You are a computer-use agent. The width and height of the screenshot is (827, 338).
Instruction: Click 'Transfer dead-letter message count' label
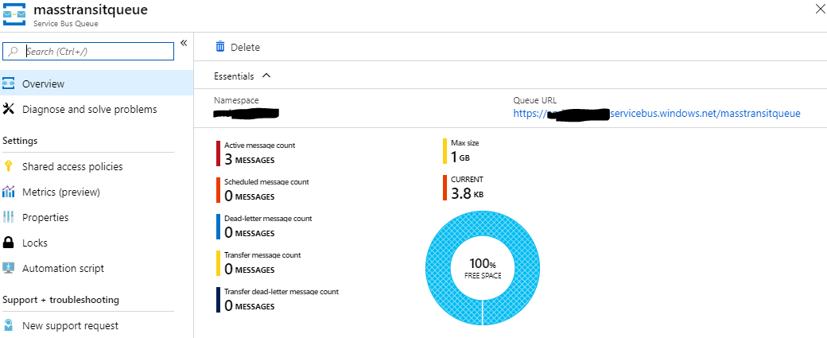tap(281, 291)
